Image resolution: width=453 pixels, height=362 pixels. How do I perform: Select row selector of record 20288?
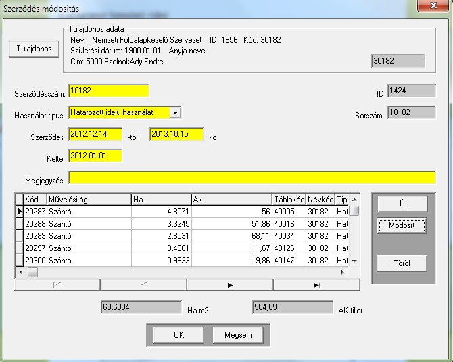(x=19, y=224)
